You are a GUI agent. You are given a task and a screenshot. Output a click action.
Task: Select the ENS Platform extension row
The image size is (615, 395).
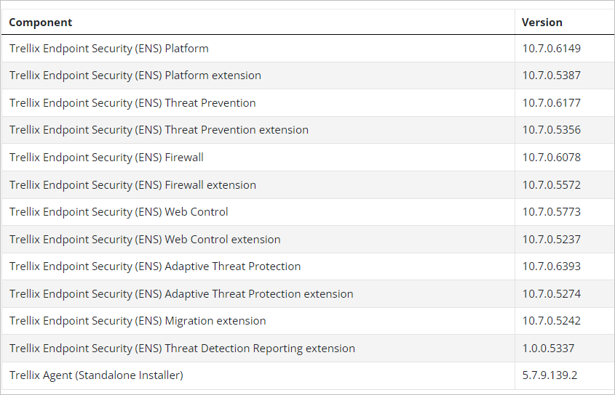coord(307,76)
